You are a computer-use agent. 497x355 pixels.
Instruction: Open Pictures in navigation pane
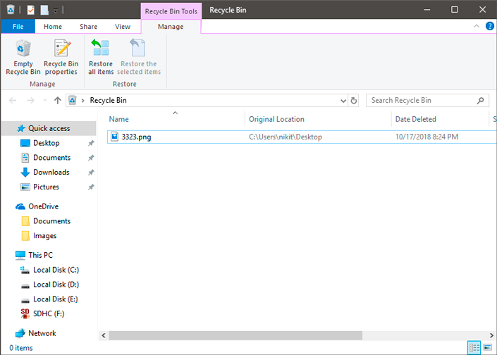pos(47,187)
